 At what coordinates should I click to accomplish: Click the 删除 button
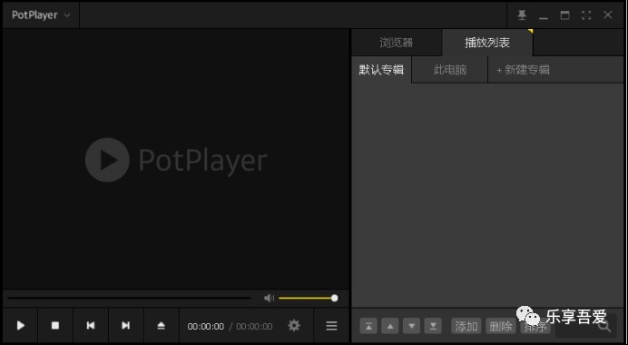[x=501, y=326]
